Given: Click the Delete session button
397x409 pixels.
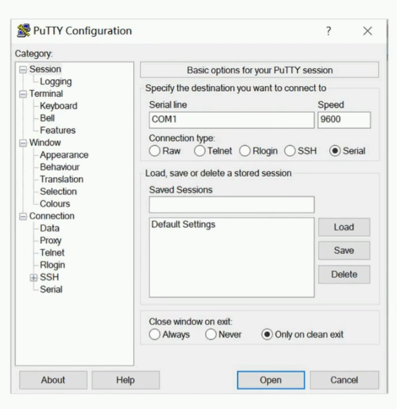Looking at the screenshot, I should [x=344, y=275].
